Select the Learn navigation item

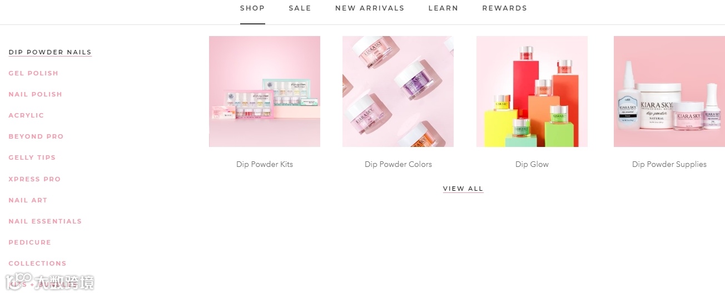(x=443, y=8)
